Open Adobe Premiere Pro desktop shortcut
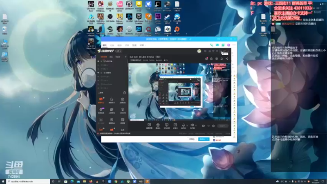Image resolution: width=327 pixels, height=184 pixels. (x=158, y=17)
